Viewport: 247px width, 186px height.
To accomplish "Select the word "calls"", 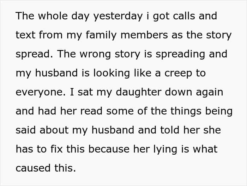I will 184,16.
